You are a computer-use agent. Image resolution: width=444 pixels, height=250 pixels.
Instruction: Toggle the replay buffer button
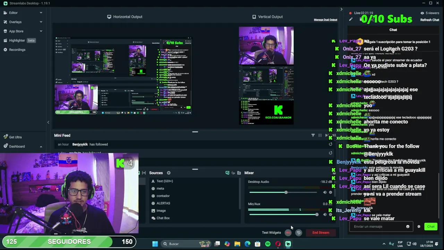[x=299, y=233]
